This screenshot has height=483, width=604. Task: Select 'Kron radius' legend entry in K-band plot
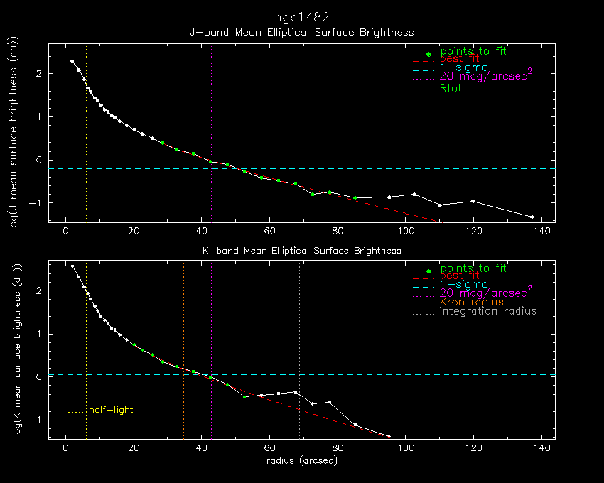471,302
